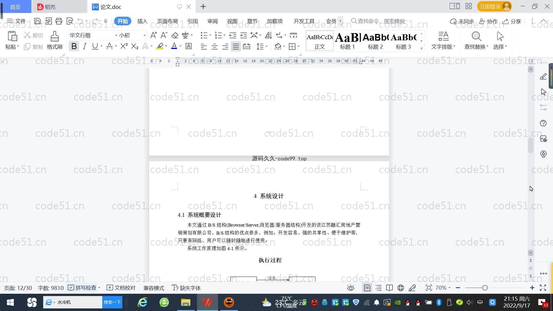
Task: Click the yellow highlight color
Action: point(160,46)
